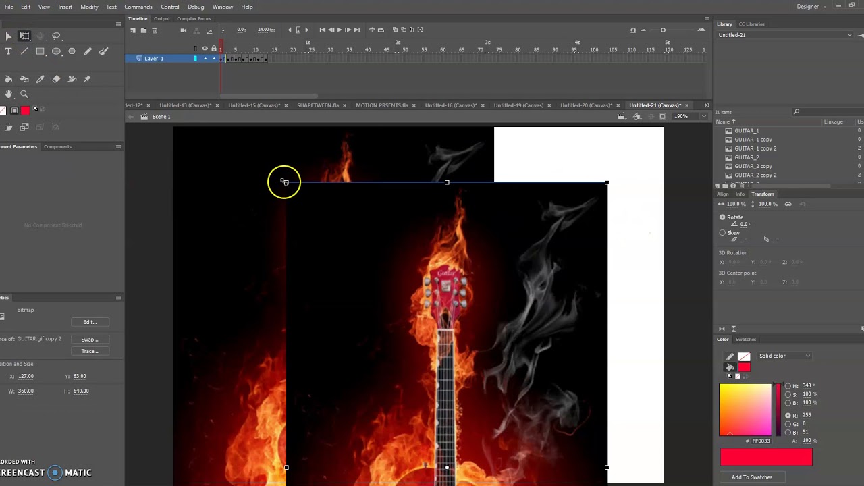Select the Rotate radio button
Image resolution: width=864 pixels, height=486 pixels.
722,217
